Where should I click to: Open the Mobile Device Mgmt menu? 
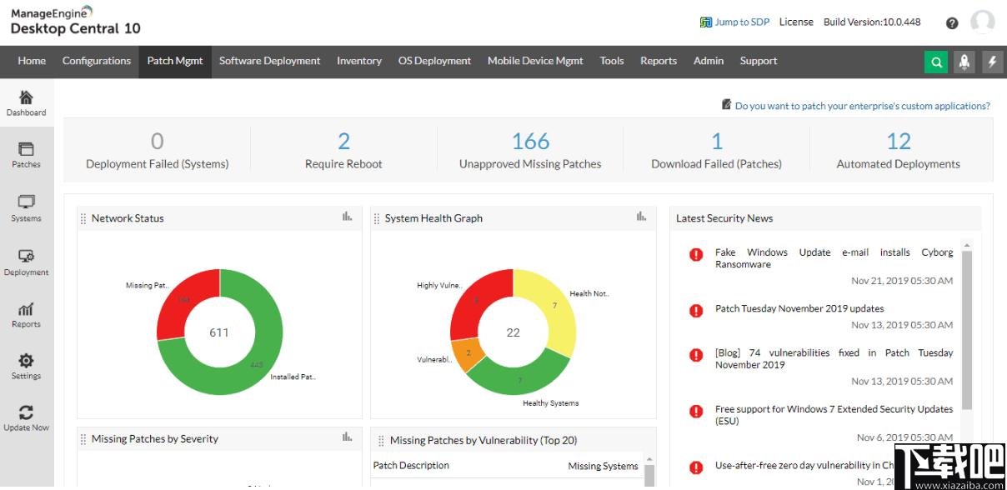point(535,61)
